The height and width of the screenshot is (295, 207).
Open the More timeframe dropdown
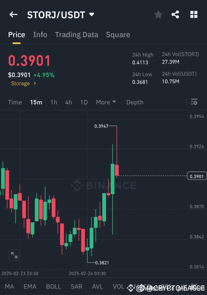point(106,102)
